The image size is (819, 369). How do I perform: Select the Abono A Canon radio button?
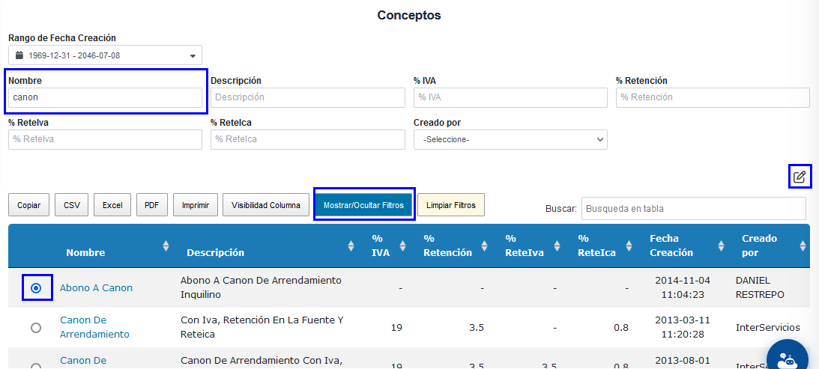(x=36, y=288)
